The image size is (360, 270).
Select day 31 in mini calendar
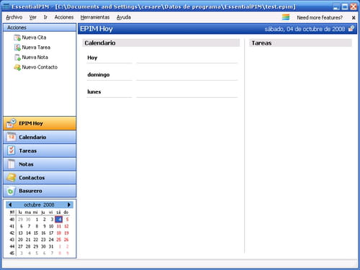(x=51, y=246)
